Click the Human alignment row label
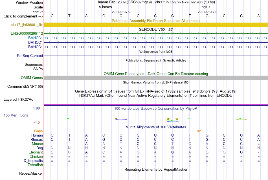 coord(37,135)
